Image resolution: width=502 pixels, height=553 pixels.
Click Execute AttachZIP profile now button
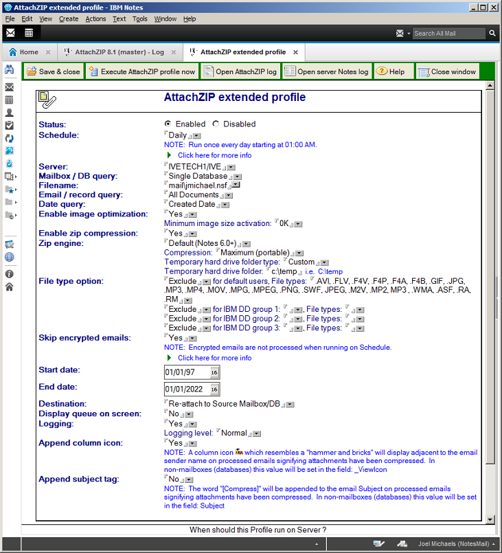141,71
